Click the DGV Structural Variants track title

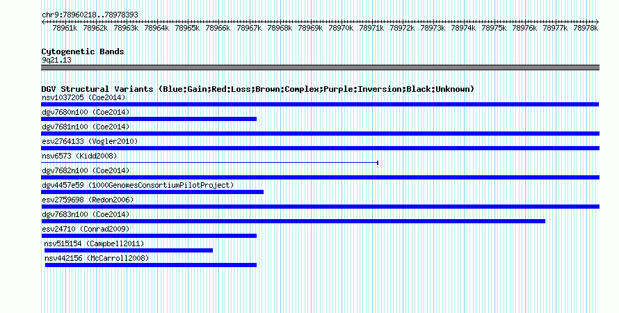point(257,89)
